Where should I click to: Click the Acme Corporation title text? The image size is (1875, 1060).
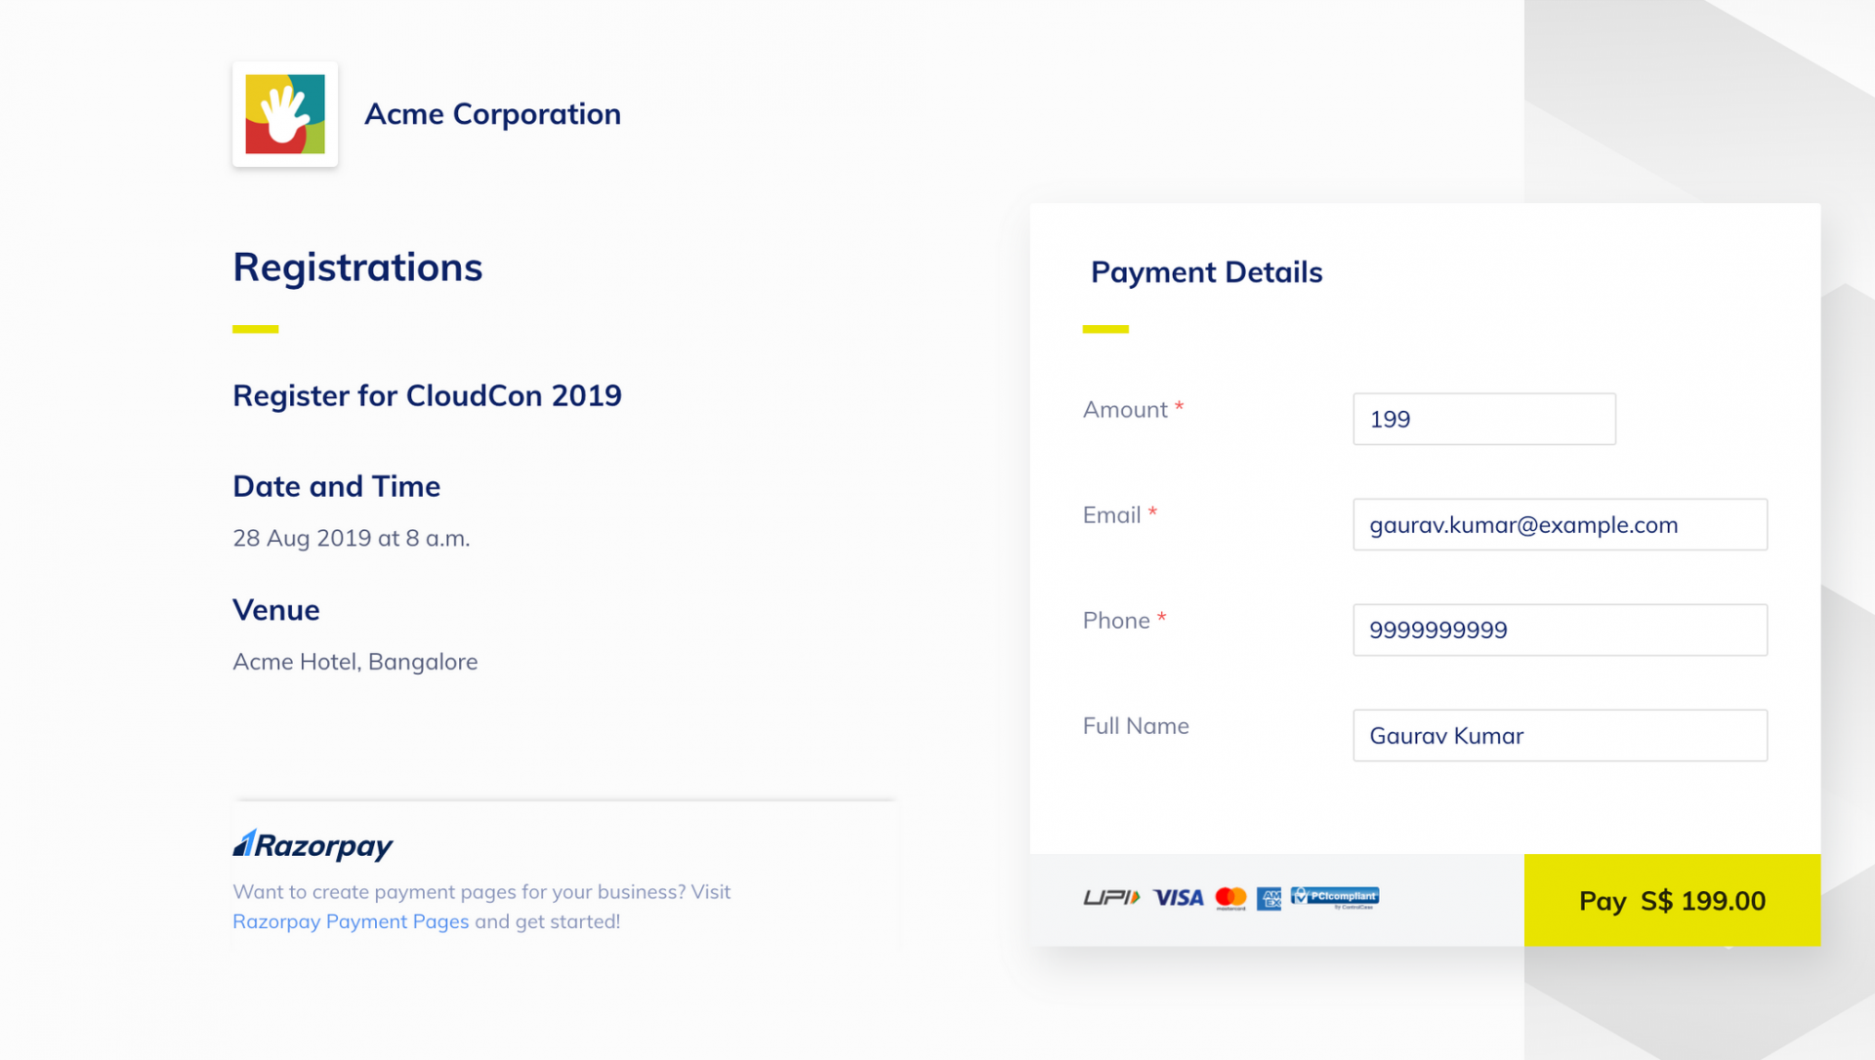pos(492,114)
